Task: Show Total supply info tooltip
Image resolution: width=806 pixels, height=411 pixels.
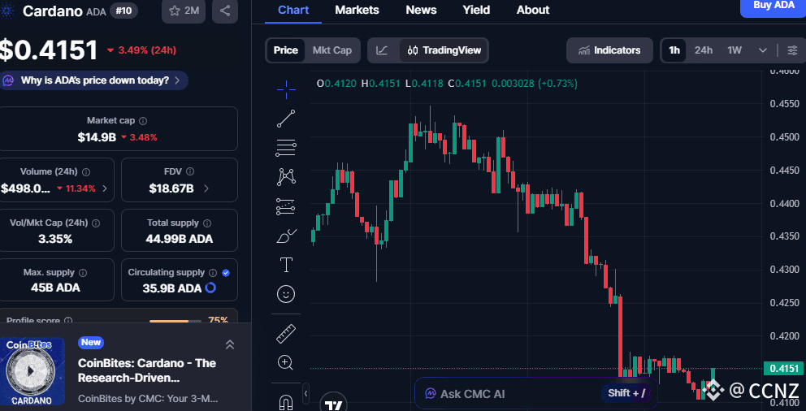Action: pyautogui.click(x=207, y=223)
